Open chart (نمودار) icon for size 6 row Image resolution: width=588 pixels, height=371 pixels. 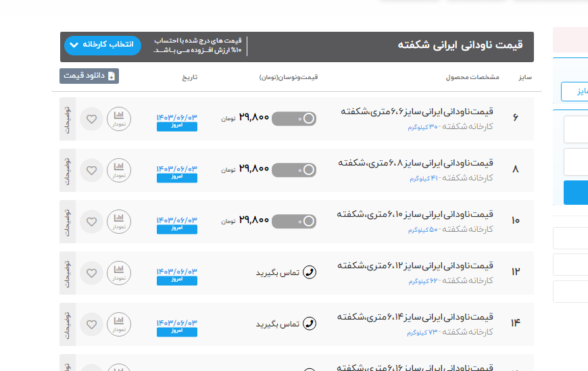(119, 119)
